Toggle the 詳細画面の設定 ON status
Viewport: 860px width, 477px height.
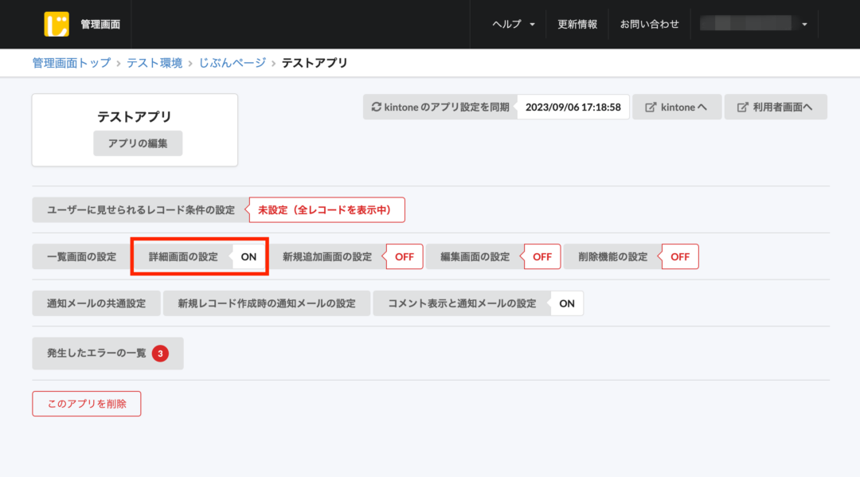[x=248, y=257]
